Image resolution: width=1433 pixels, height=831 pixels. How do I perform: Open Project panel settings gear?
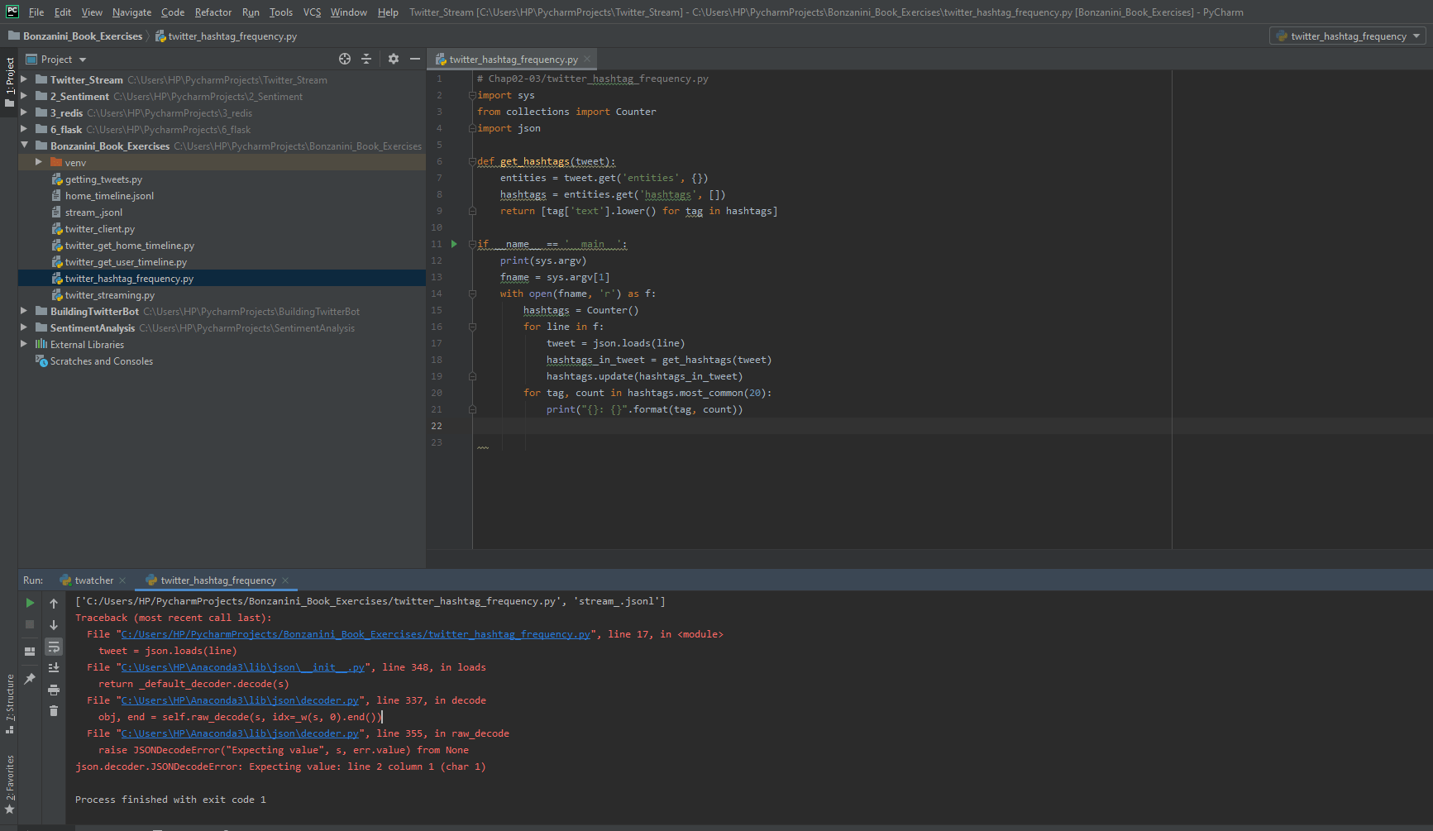(394, 59)
